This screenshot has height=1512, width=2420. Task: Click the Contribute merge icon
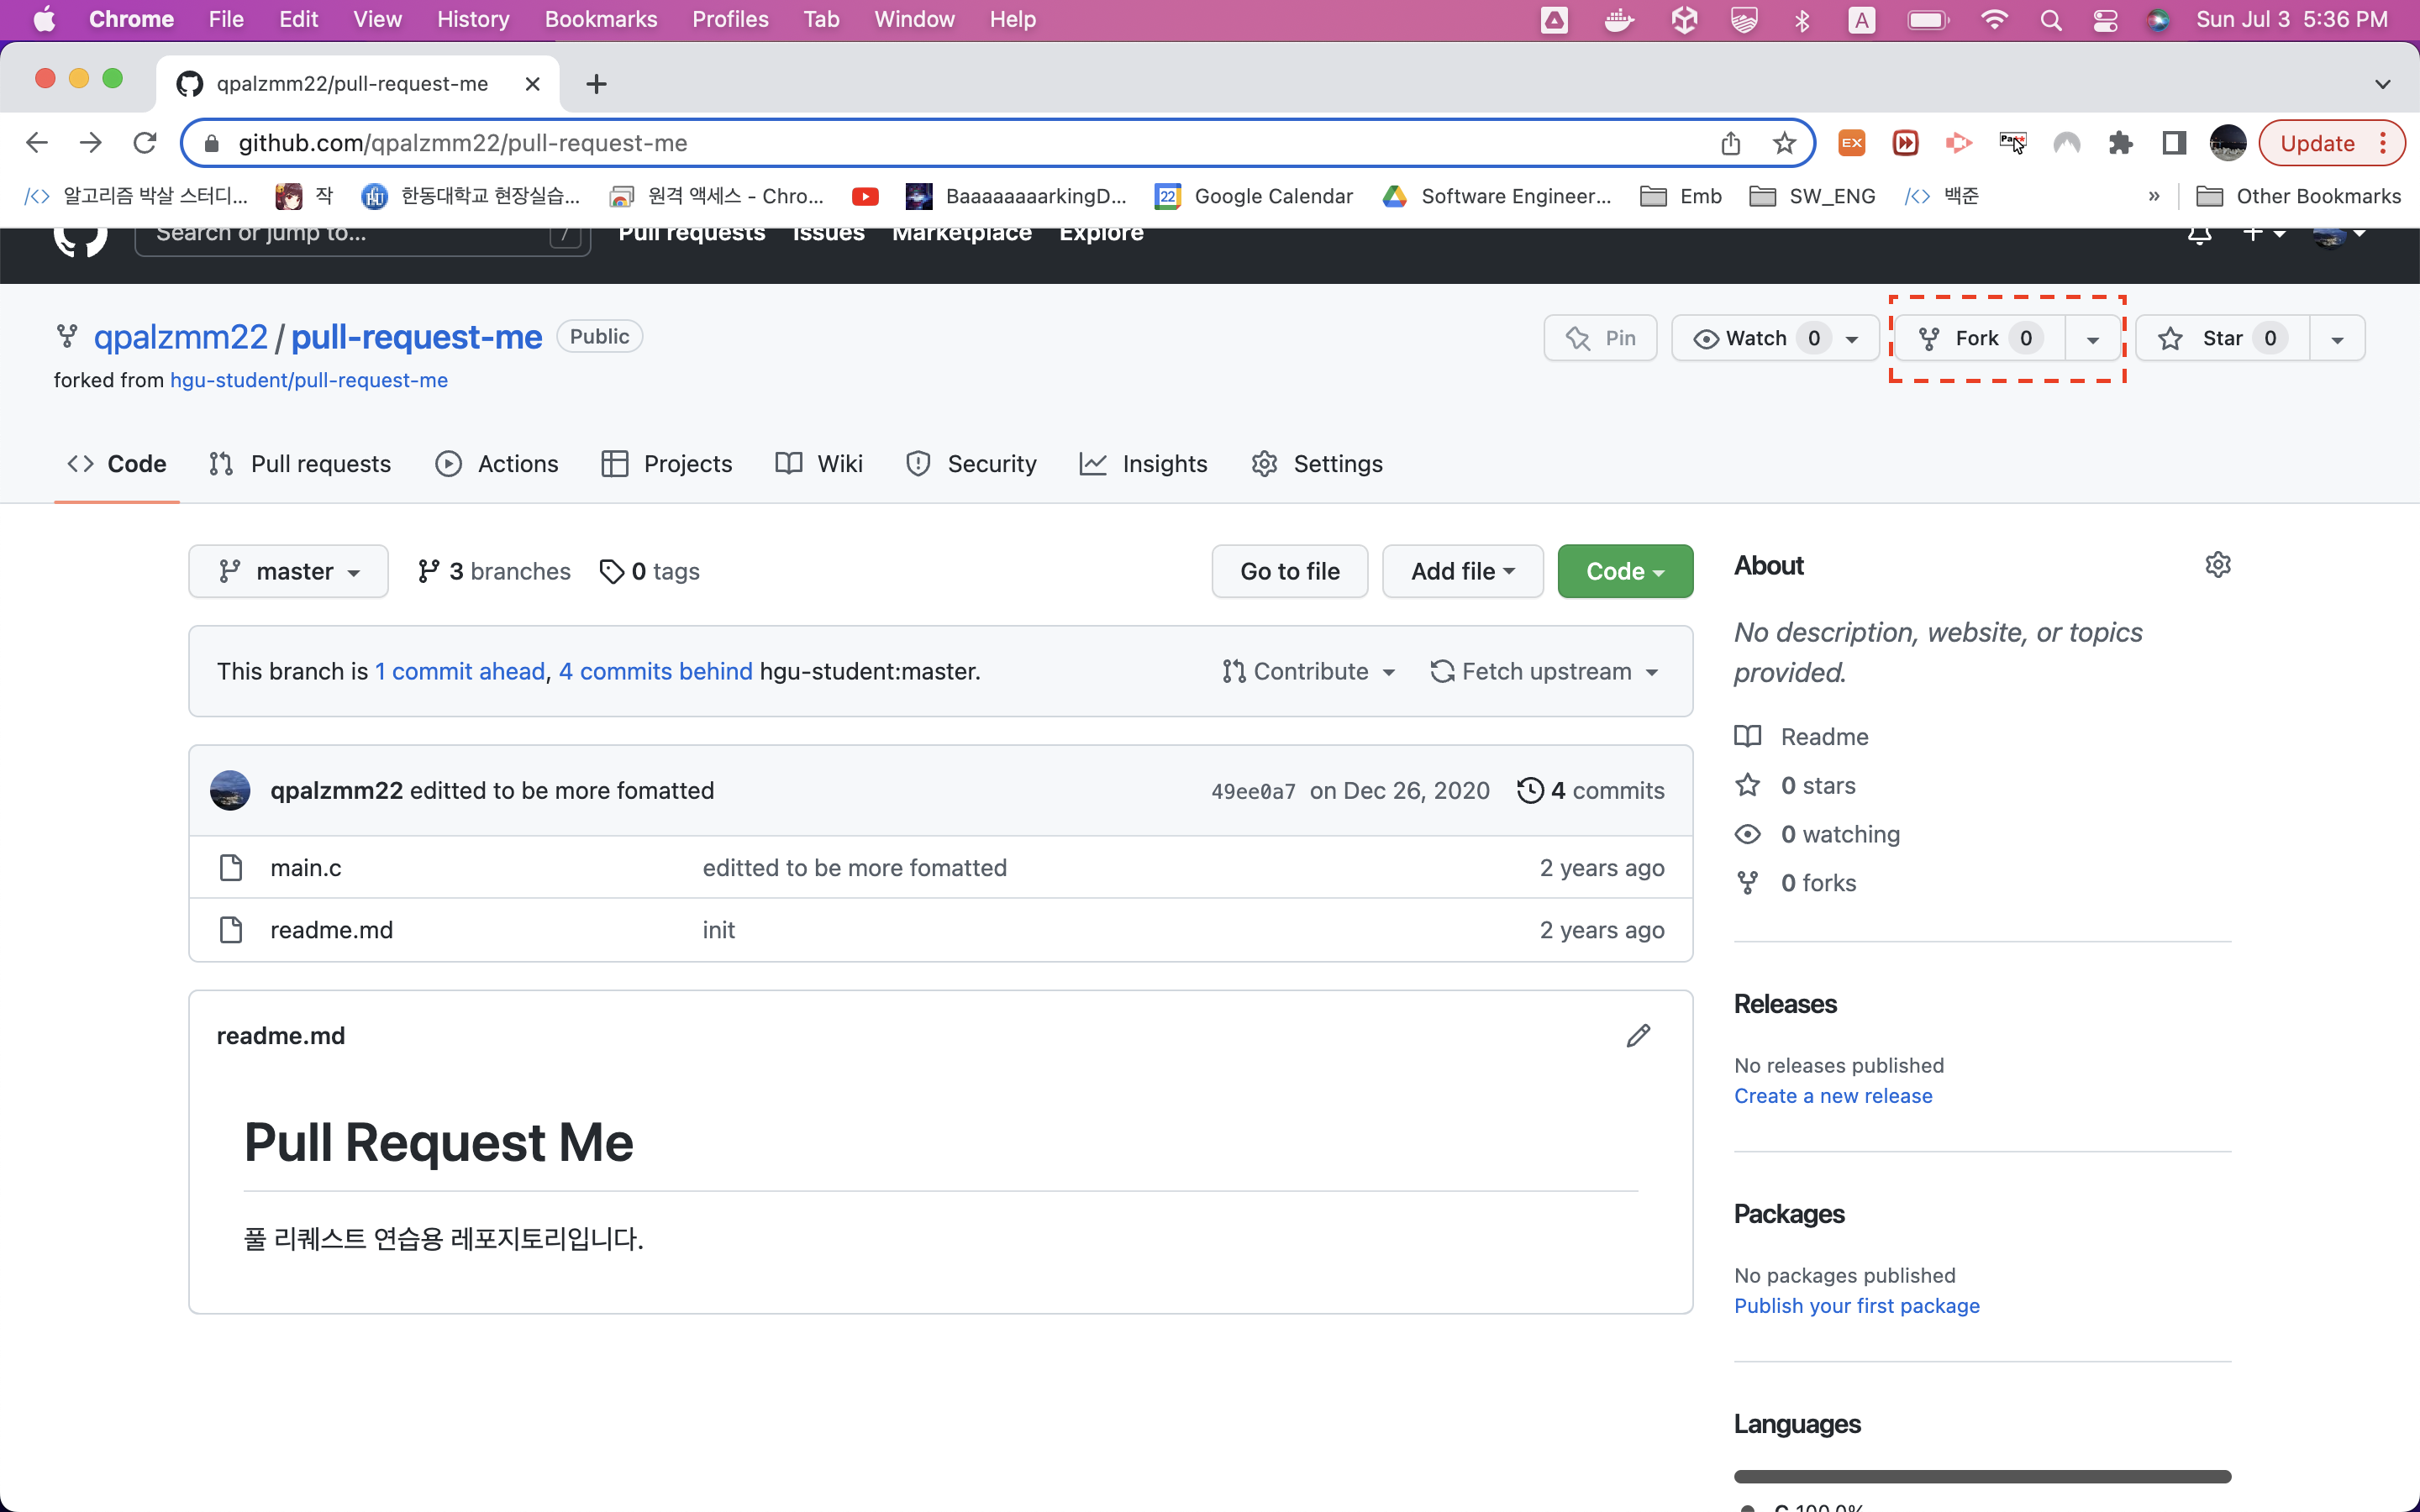click(1232, 670)
